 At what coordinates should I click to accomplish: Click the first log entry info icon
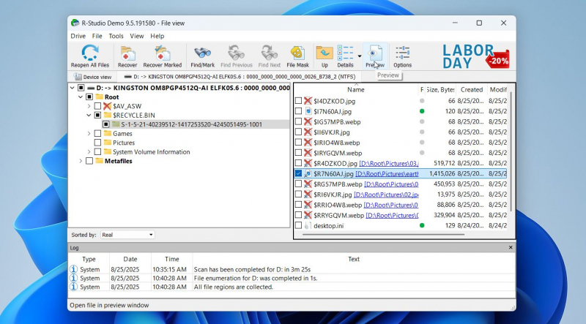[74, 269]
